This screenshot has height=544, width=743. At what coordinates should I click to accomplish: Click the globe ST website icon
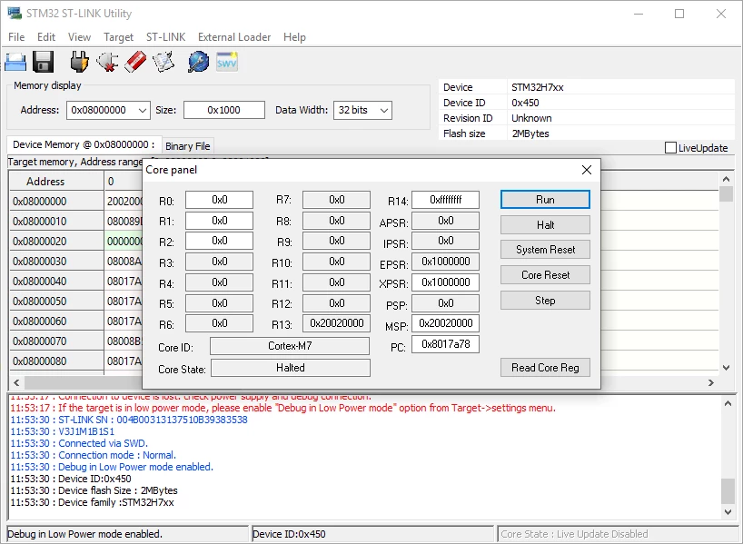click(x=198, y=62)
